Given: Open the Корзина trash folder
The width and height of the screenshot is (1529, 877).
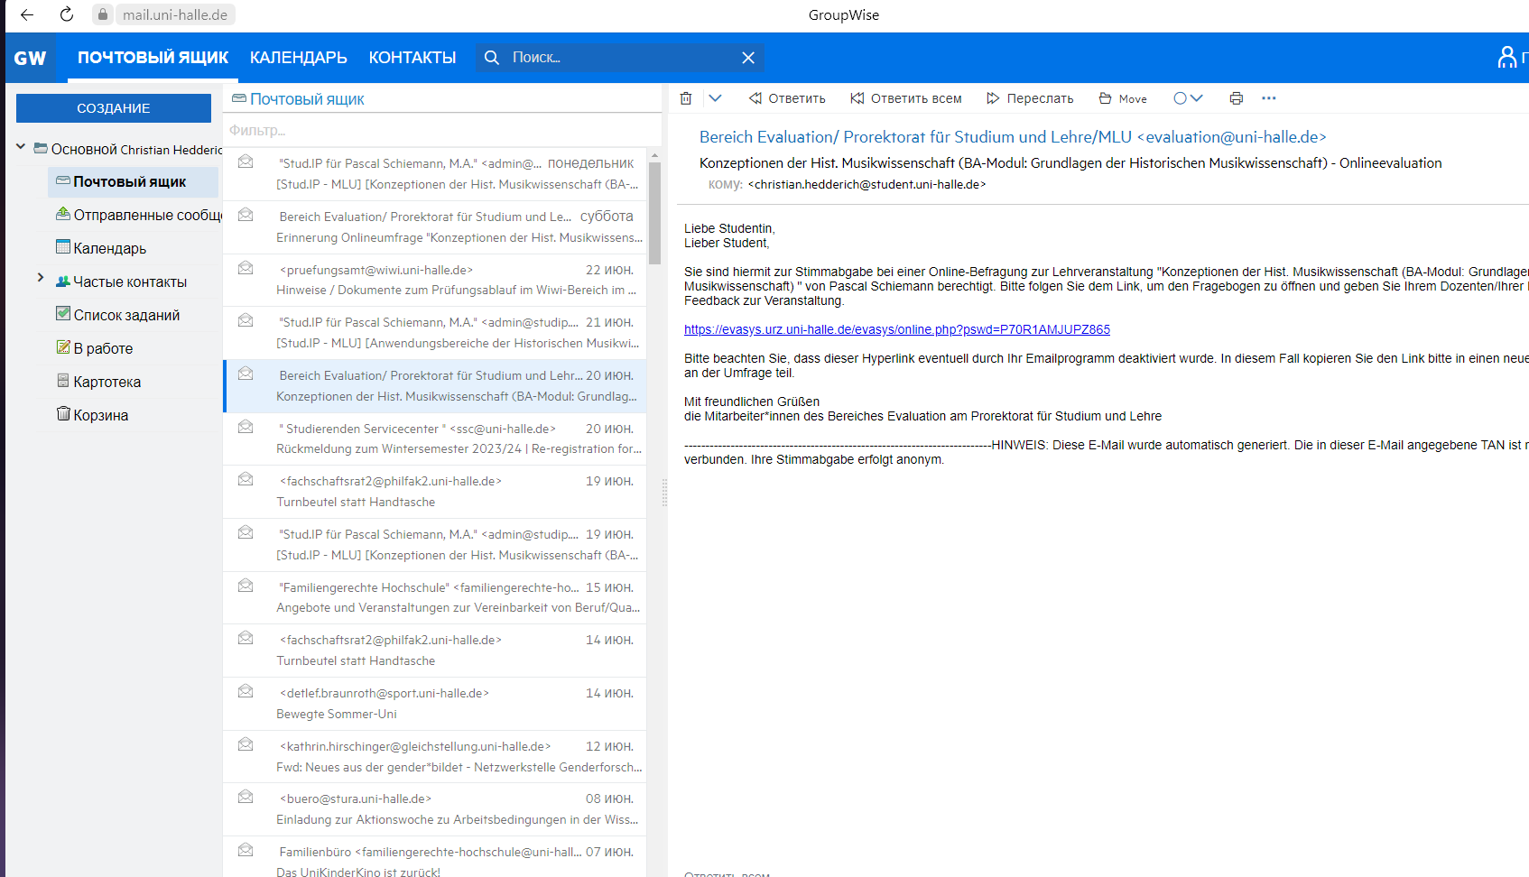Looking at the screenshot, I should tap(92, 415).
